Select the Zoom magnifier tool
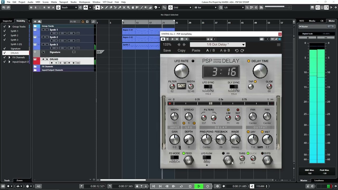 (128, 7)
